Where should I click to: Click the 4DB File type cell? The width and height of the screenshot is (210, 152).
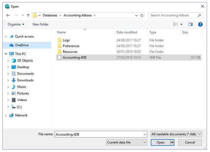click(155, 58)
